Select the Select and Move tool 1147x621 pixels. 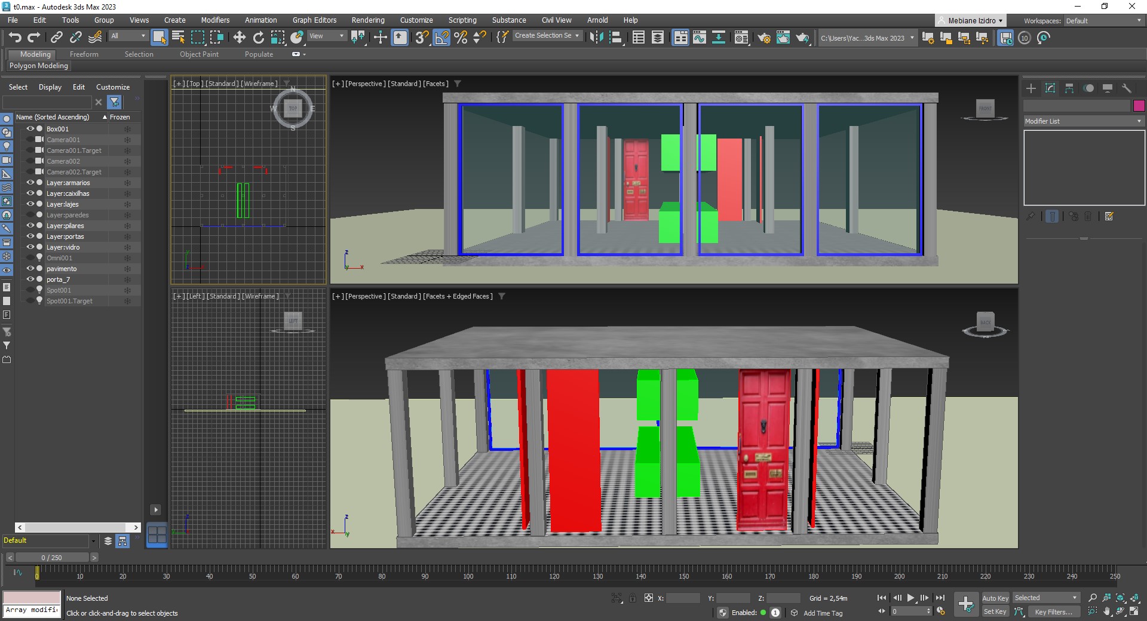tap(239, 38)
